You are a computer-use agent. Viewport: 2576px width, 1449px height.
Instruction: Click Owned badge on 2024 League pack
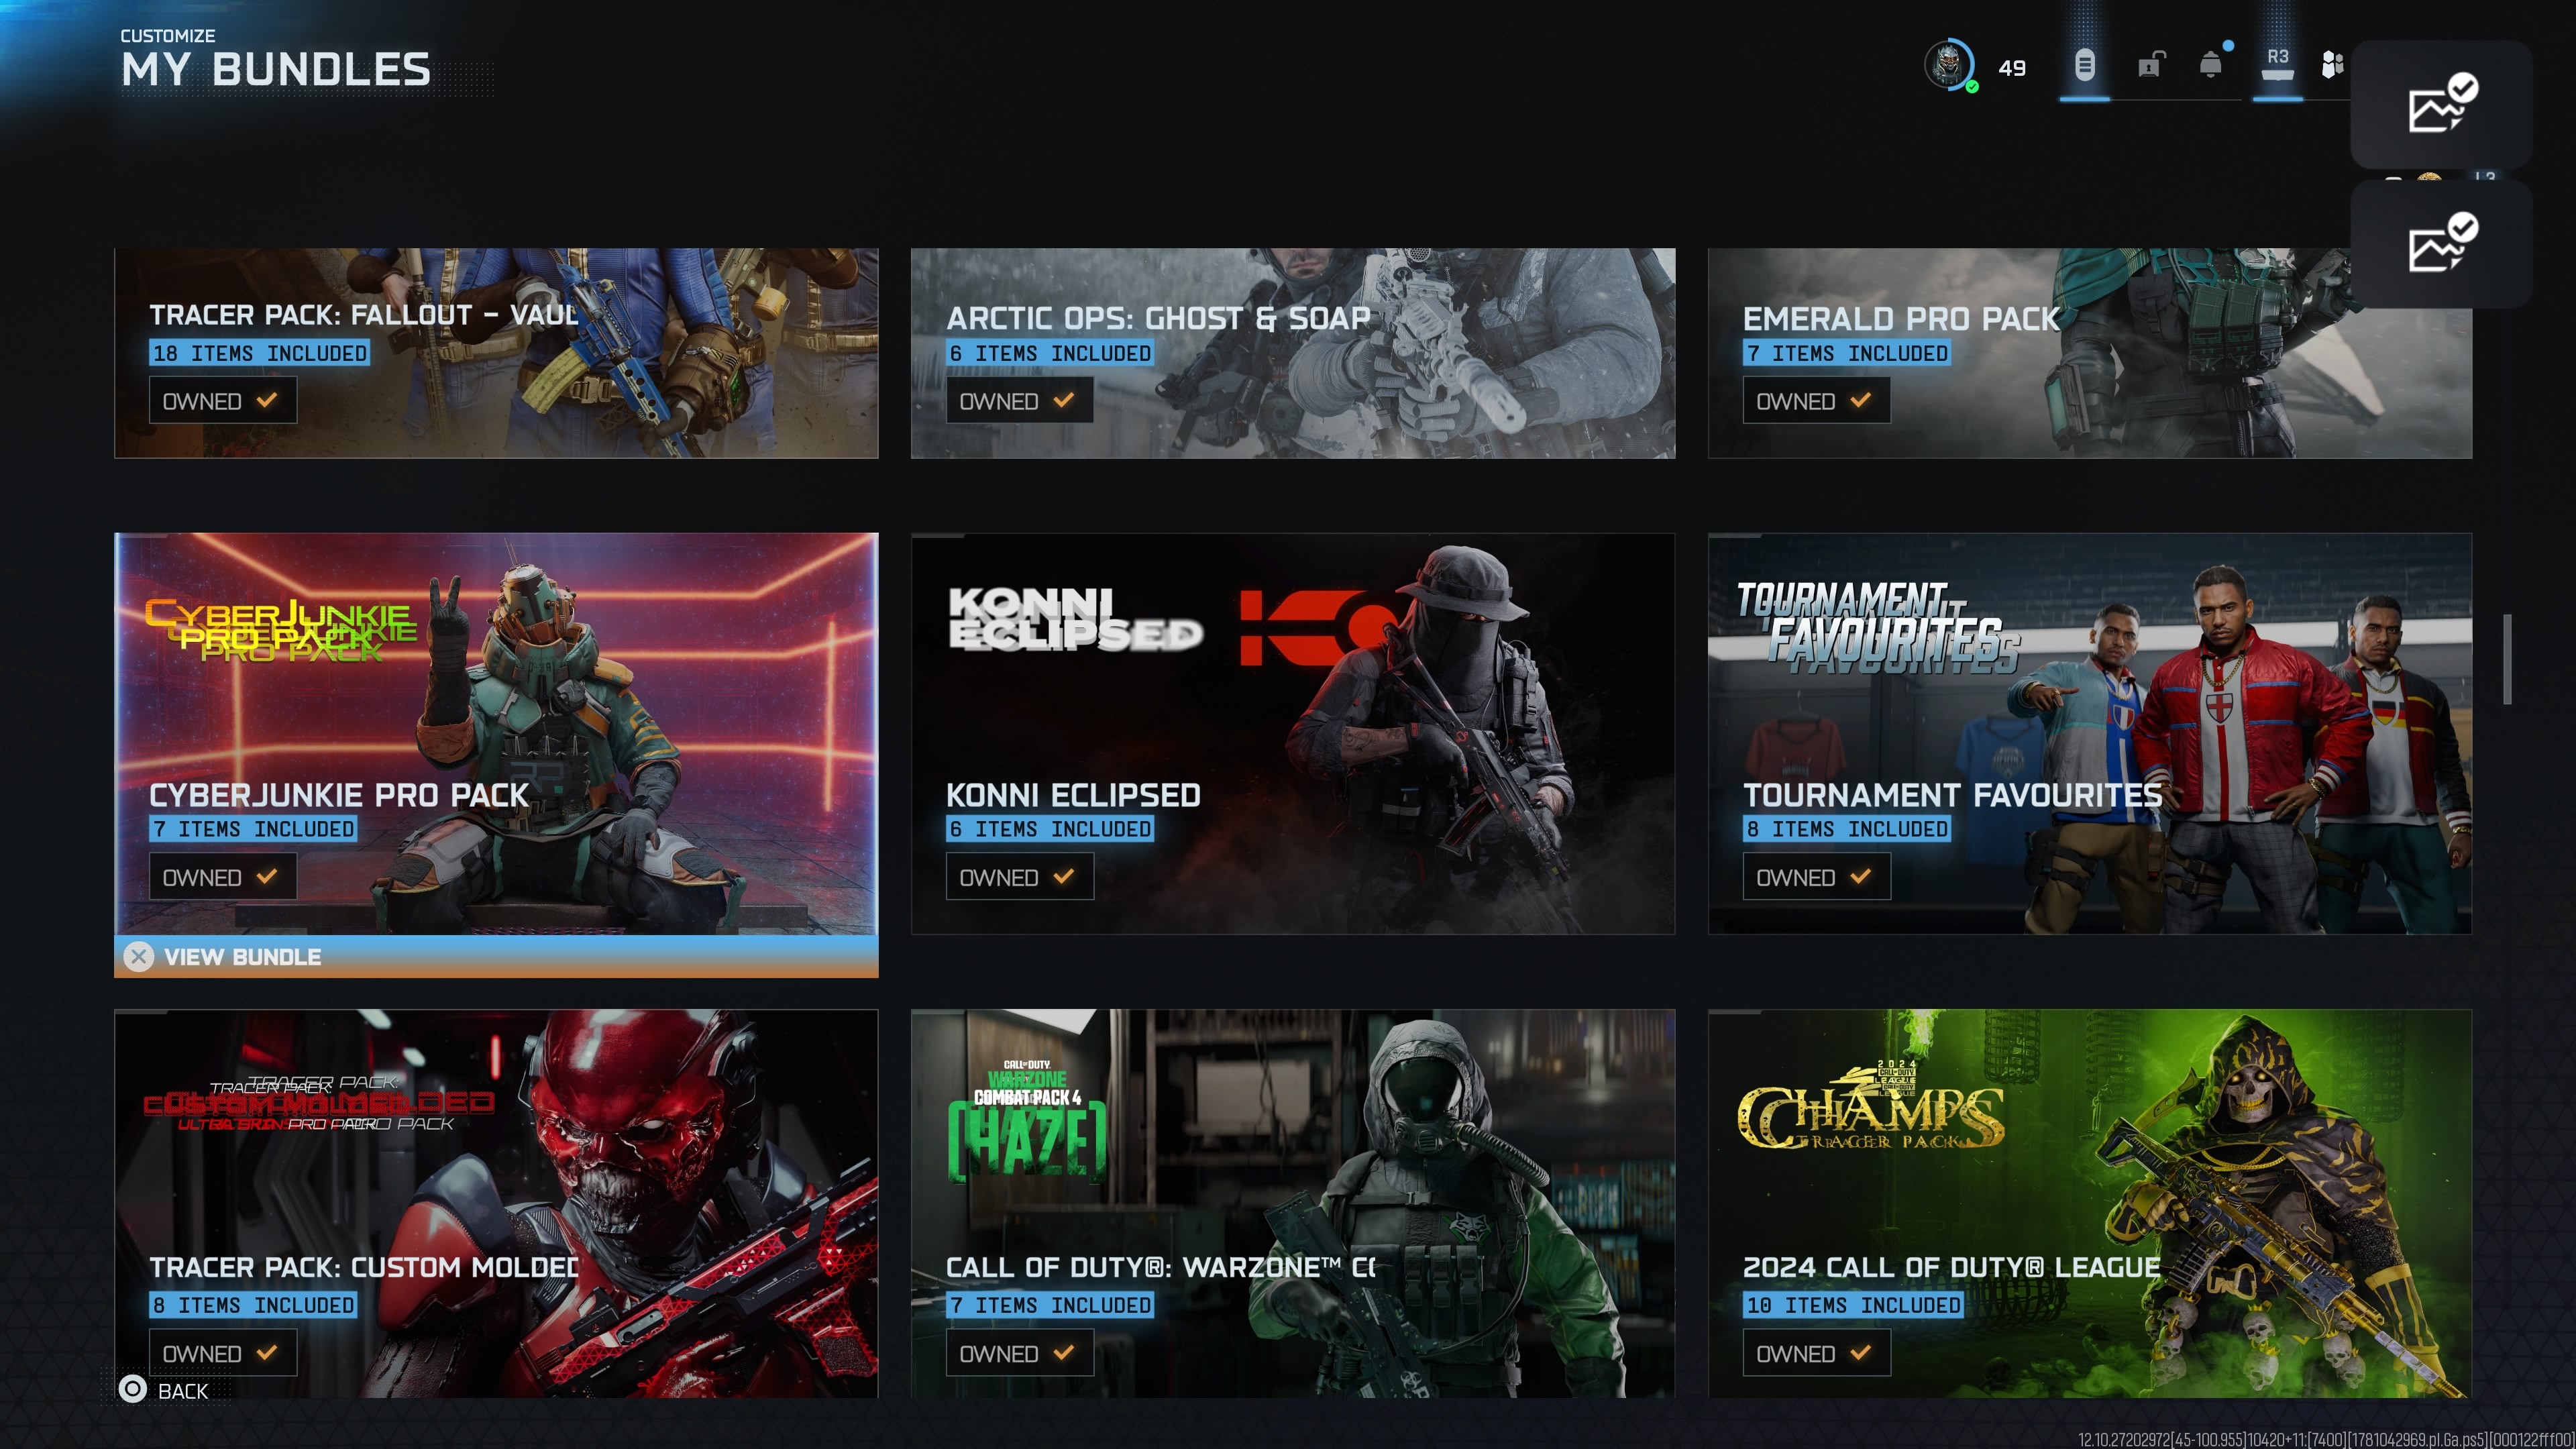[1816, 1353]
